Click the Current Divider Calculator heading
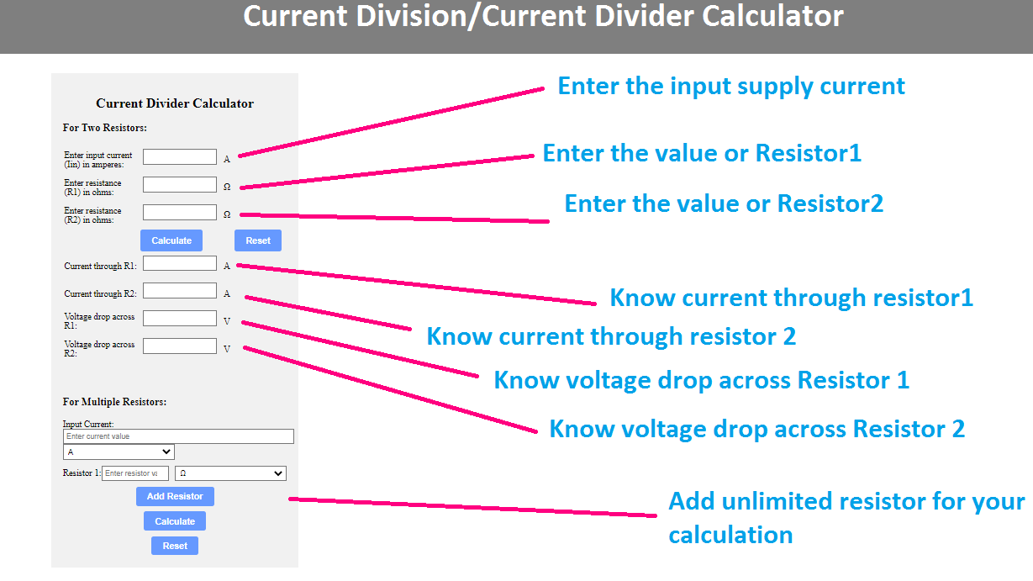This screenshot has height=581, width=1033. (x=174, y=103)
